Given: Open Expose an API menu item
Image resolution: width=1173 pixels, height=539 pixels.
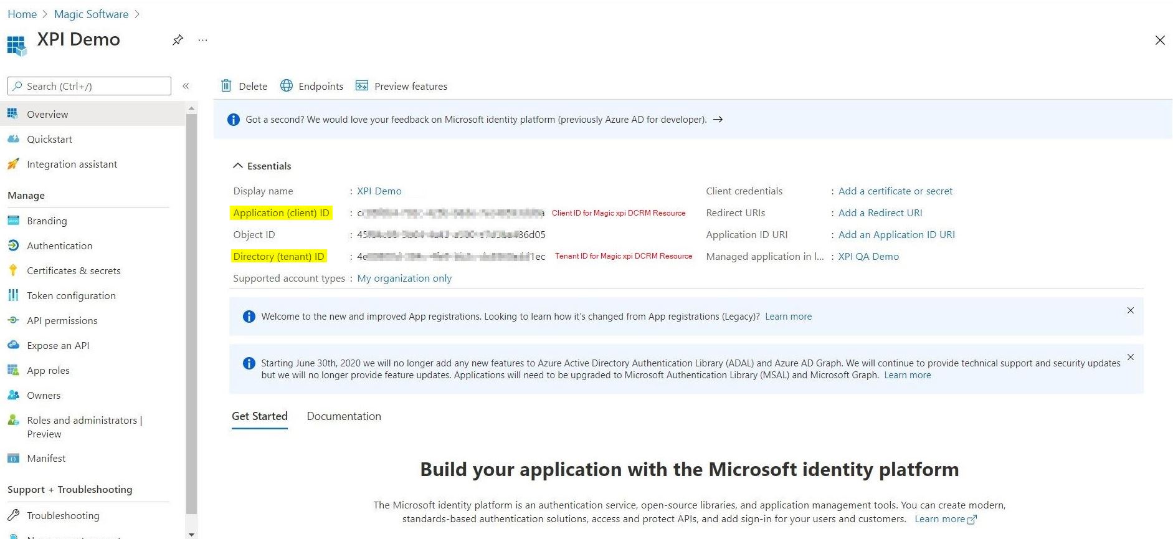Looking at the screenshot, I should point(93,345).
